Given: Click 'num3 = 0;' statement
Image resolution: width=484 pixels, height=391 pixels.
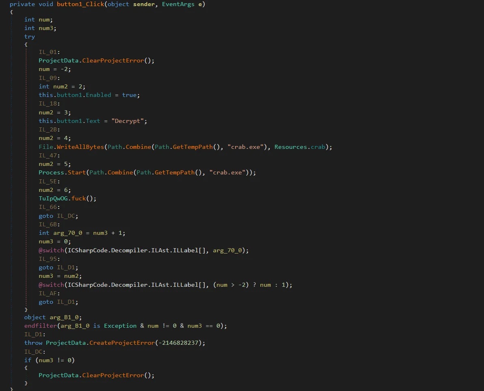Looking at the screenshot, I should tap(55, 241).
